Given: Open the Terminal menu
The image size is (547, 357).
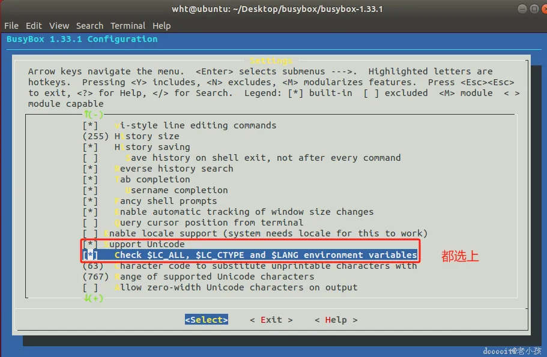Looking at the screenshot, I should (x=128, y=26).
